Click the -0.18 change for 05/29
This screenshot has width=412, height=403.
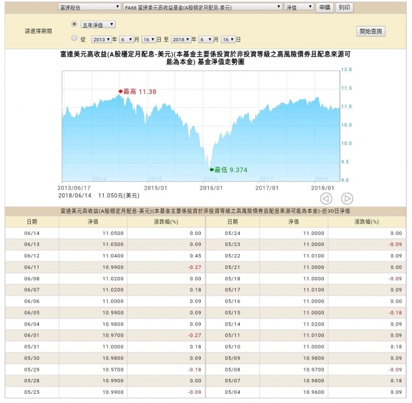(x=195, y=370)
